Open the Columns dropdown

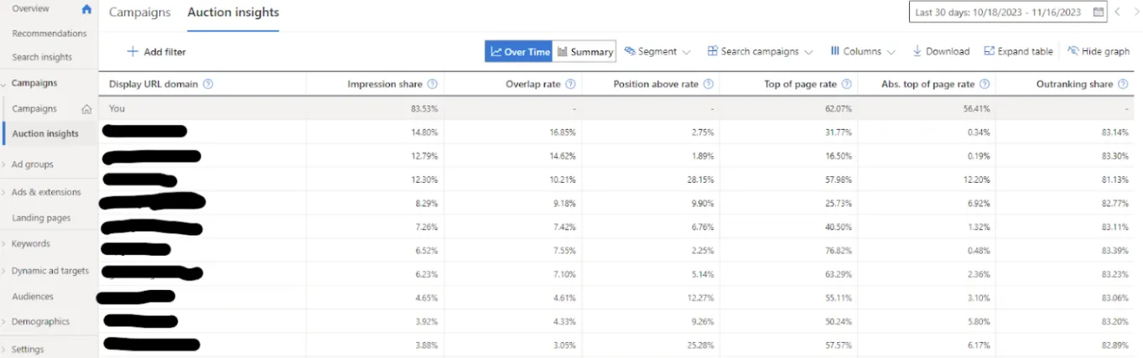point(862,52)
